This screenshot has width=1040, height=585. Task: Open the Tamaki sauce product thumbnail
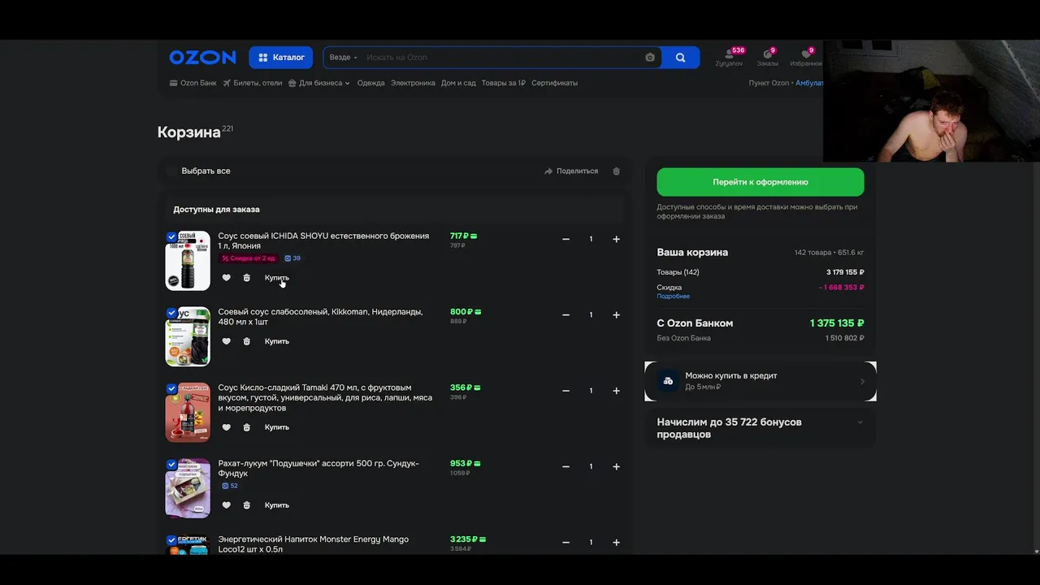(x=188, y=413)
